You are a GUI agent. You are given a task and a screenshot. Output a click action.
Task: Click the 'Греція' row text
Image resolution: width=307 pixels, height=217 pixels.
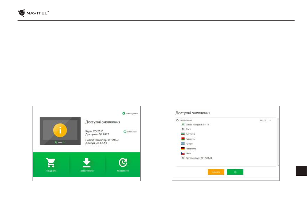click(189, 144)
